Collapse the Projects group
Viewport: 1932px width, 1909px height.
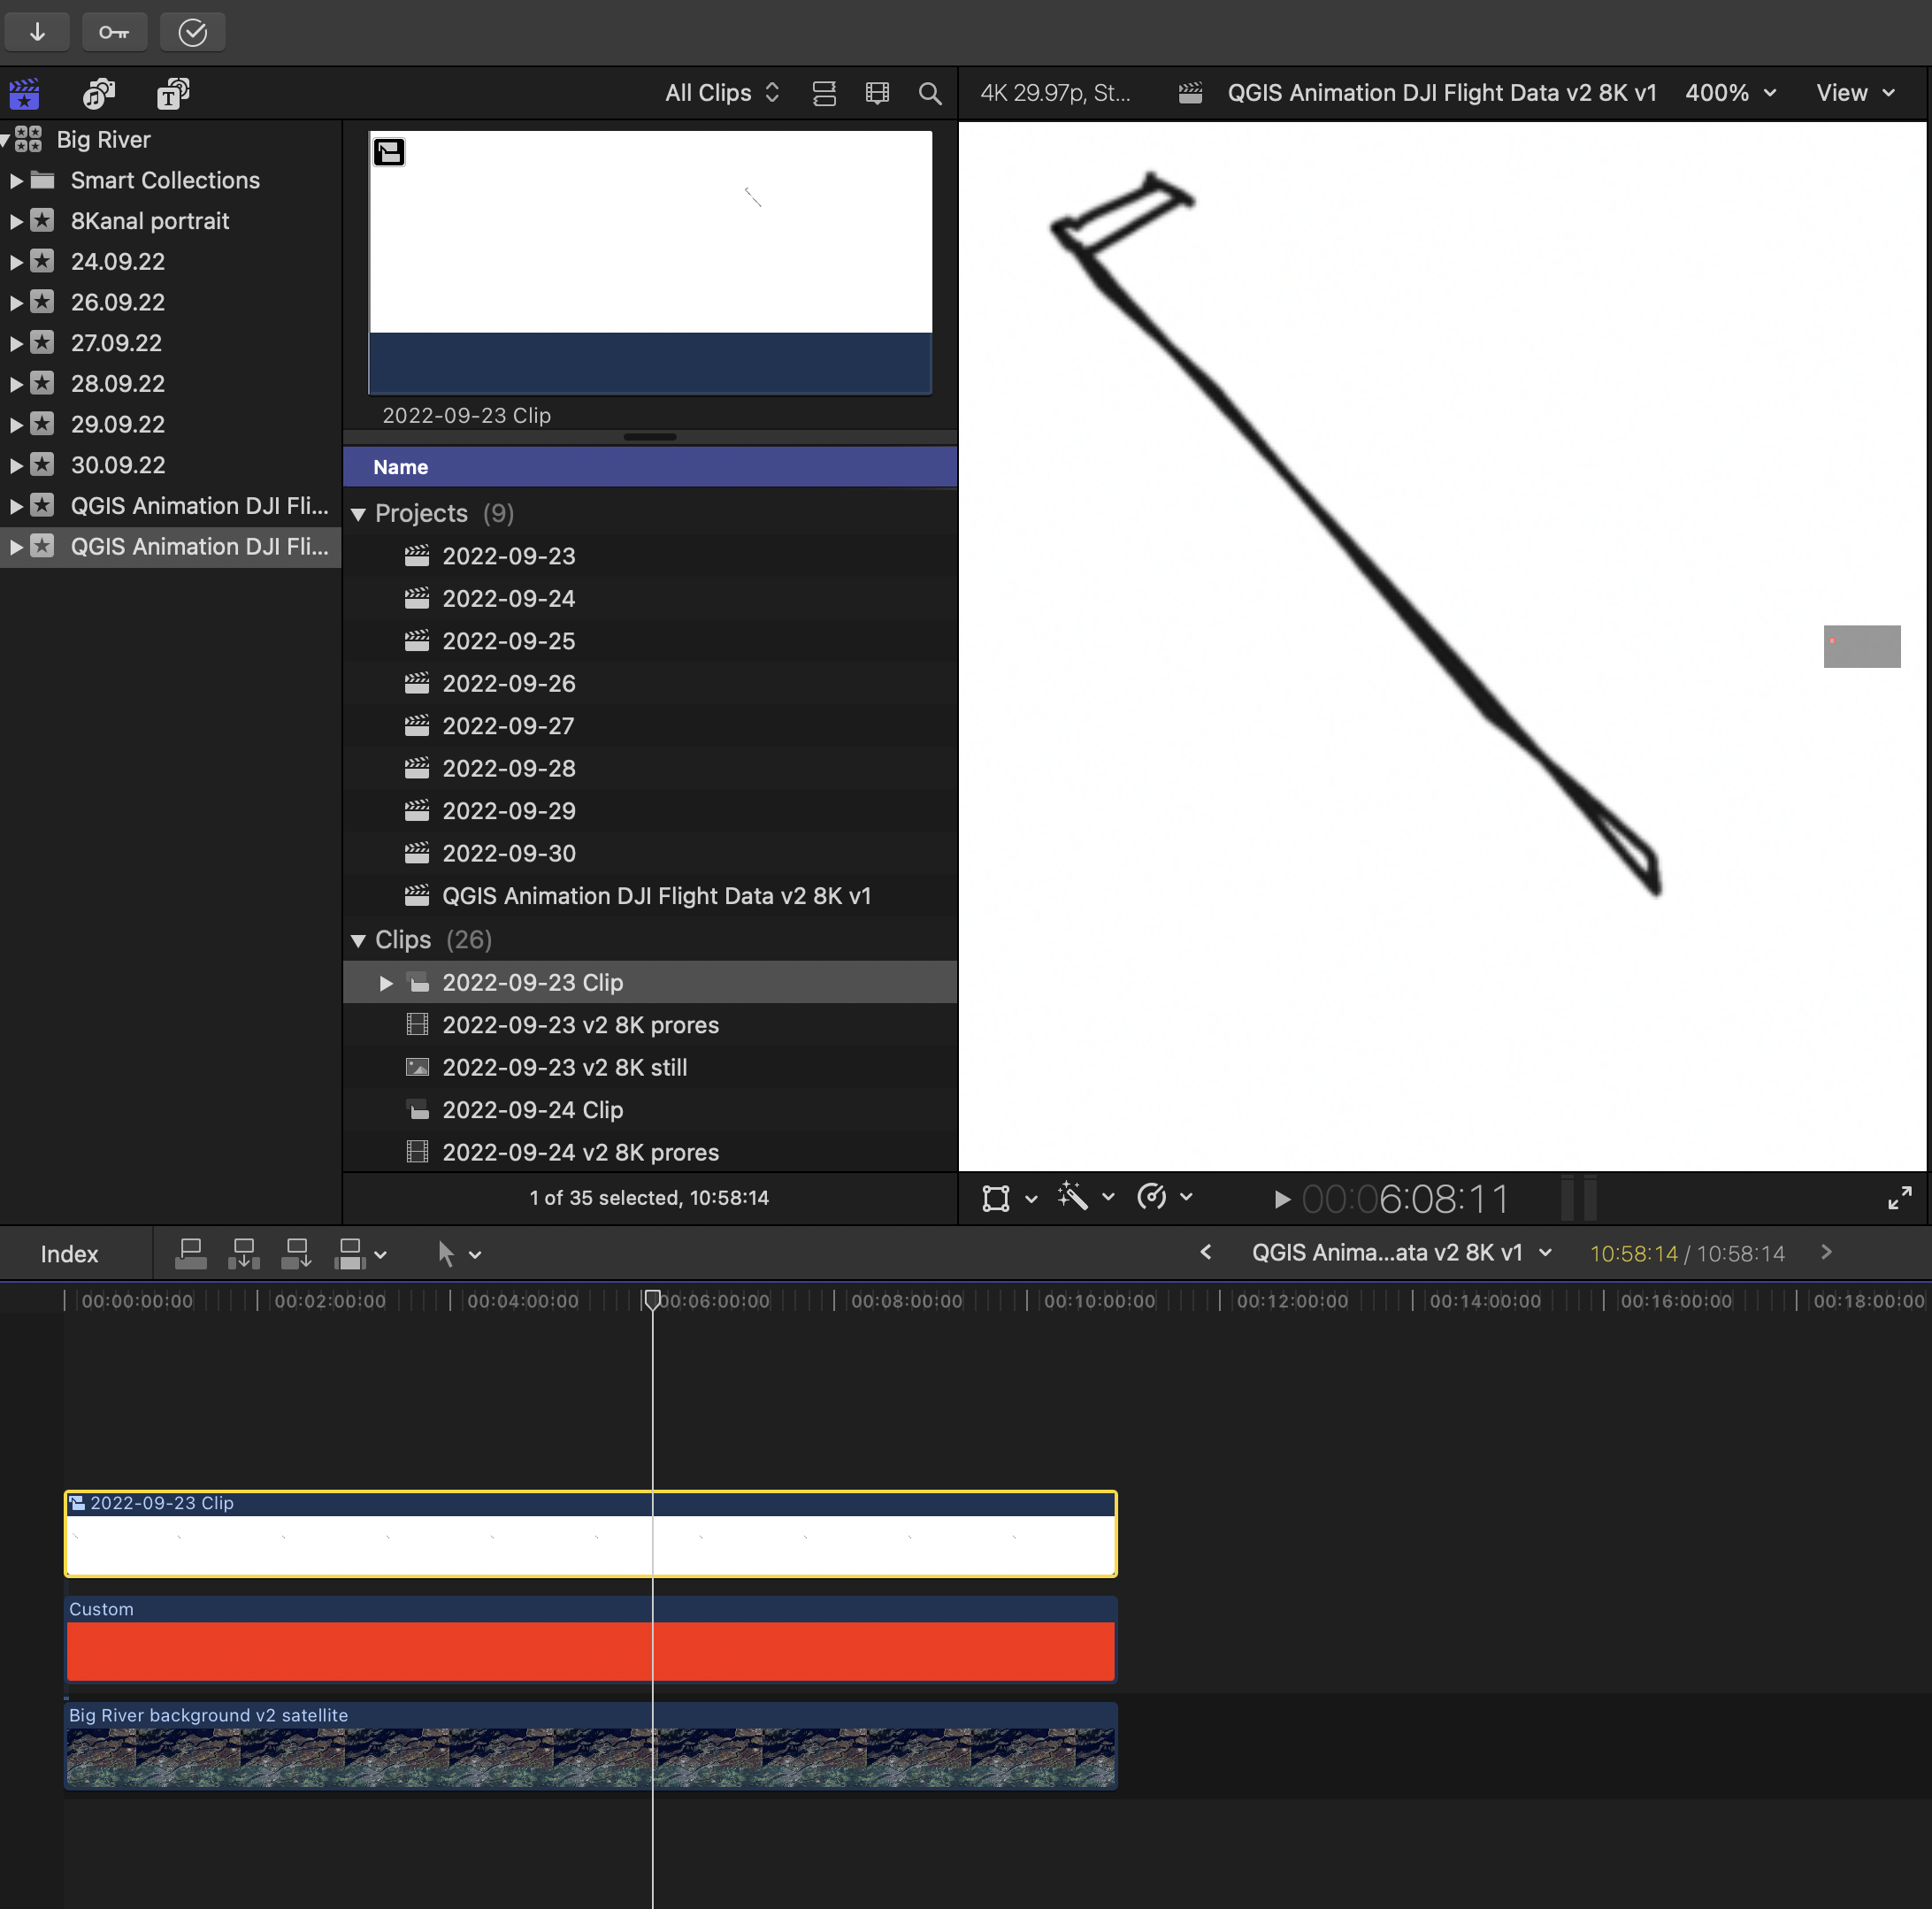click(x=358, y=514)
